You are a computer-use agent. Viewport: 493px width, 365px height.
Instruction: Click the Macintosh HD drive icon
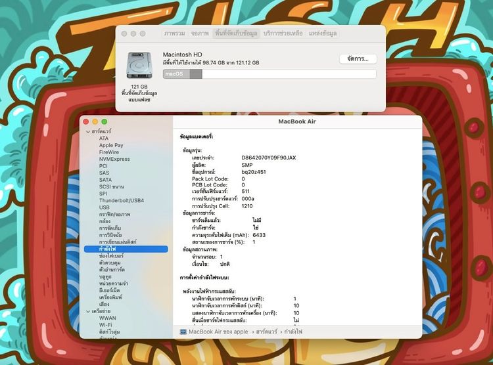click(x=139, y=66)
